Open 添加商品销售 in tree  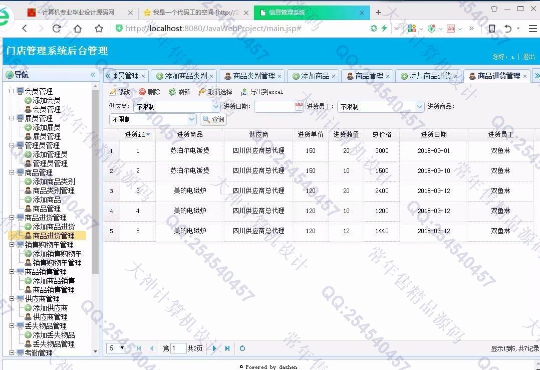(54, 281)
